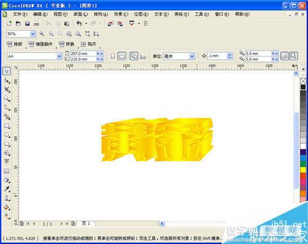Open the 编辑 (Edit) menu

[x=40, y=14]
